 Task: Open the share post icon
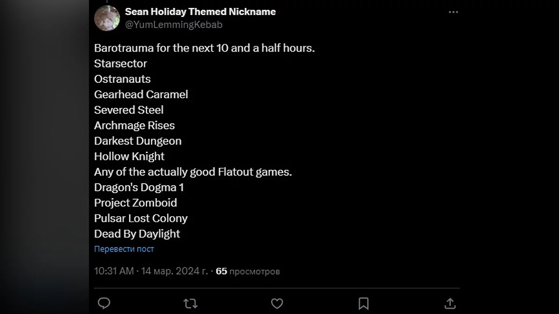tap(450, 304)
